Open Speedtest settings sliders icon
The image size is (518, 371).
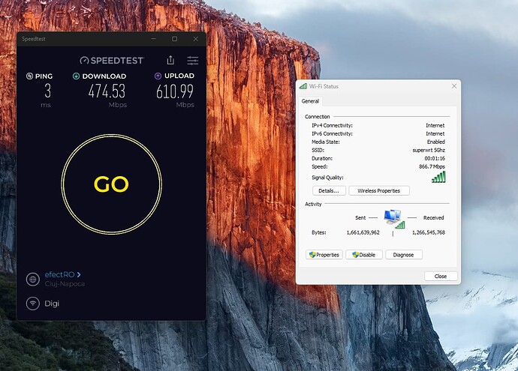[x=193, y=61]
